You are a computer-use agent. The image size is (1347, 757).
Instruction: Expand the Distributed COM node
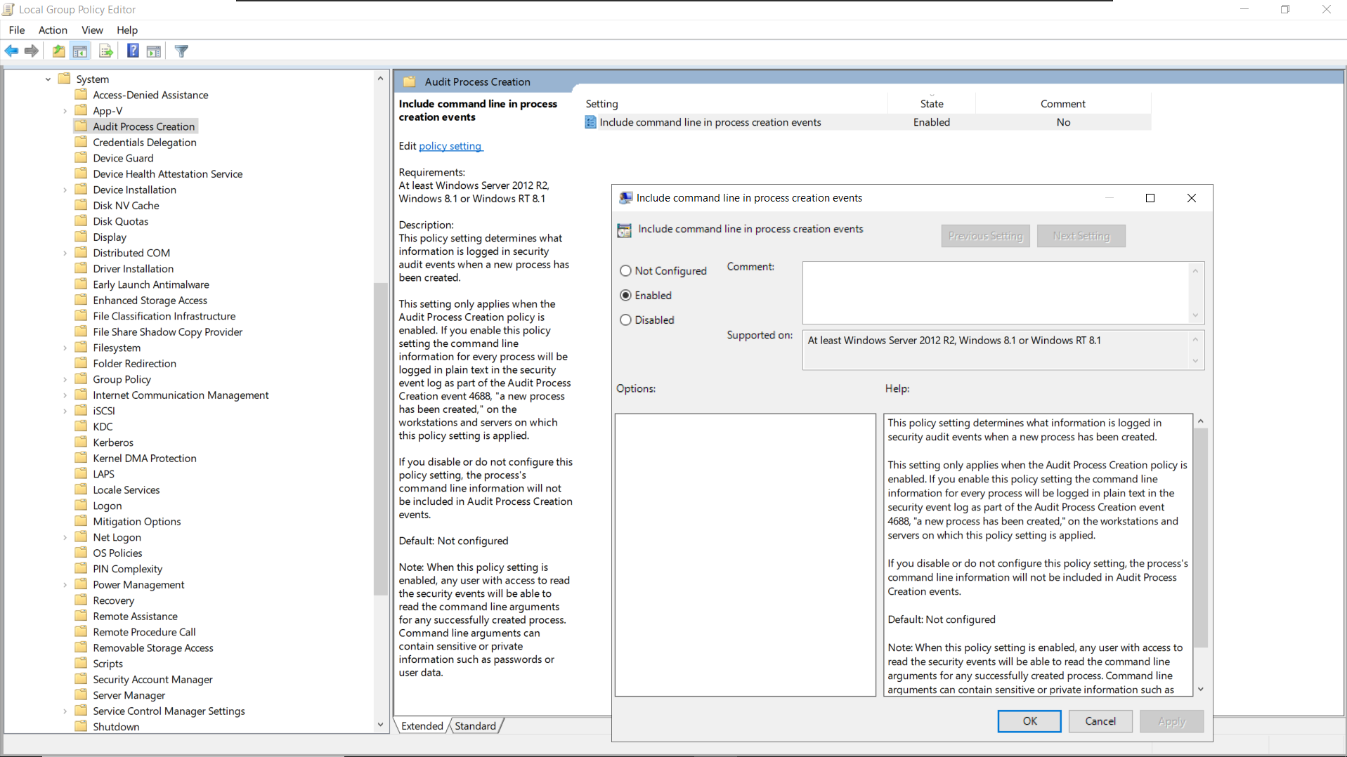(65, 253)
